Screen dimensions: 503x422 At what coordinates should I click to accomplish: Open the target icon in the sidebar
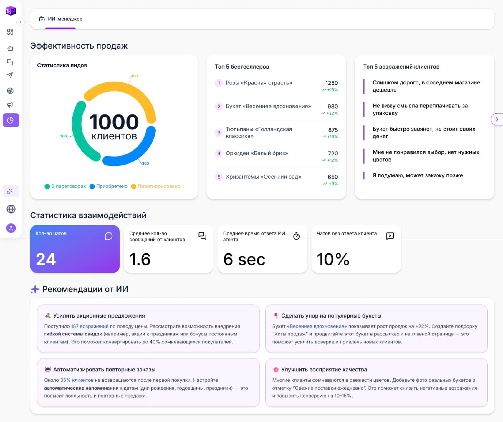[x=11, y=91]
